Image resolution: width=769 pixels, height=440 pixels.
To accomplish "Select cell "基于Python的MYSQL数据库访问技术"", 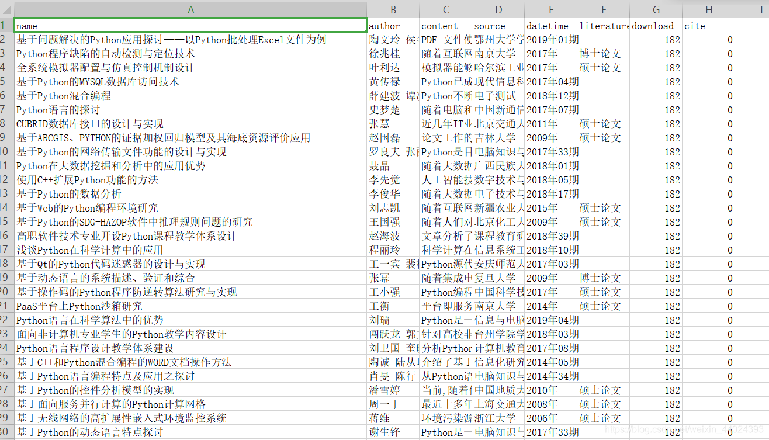I will click(190, 82).
